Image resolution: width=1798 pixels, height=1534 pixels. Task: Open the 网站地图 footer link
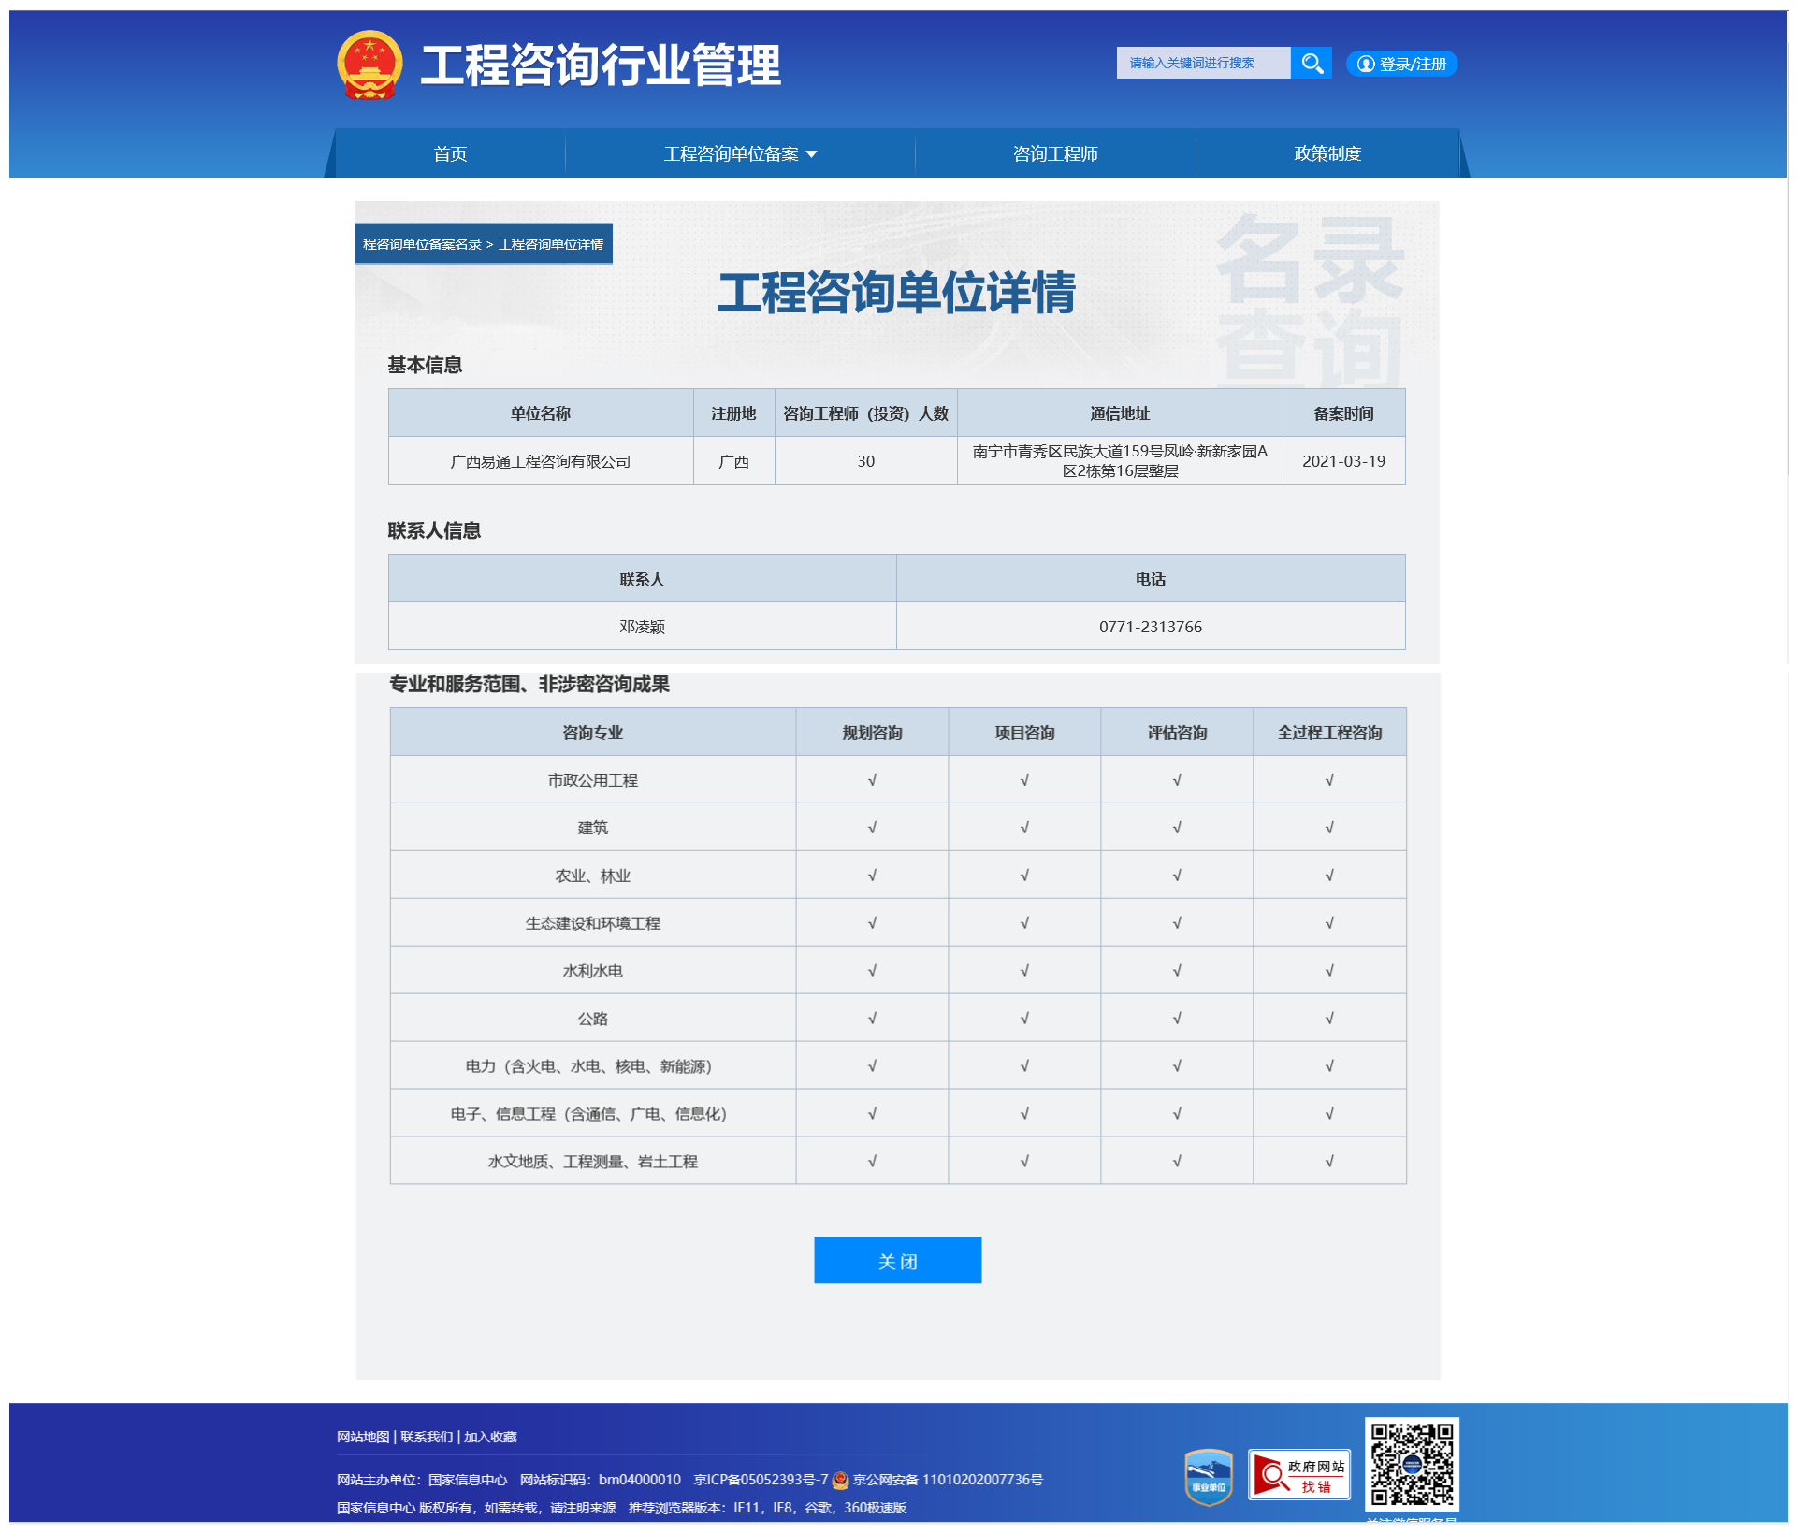tap(362, 1437)
